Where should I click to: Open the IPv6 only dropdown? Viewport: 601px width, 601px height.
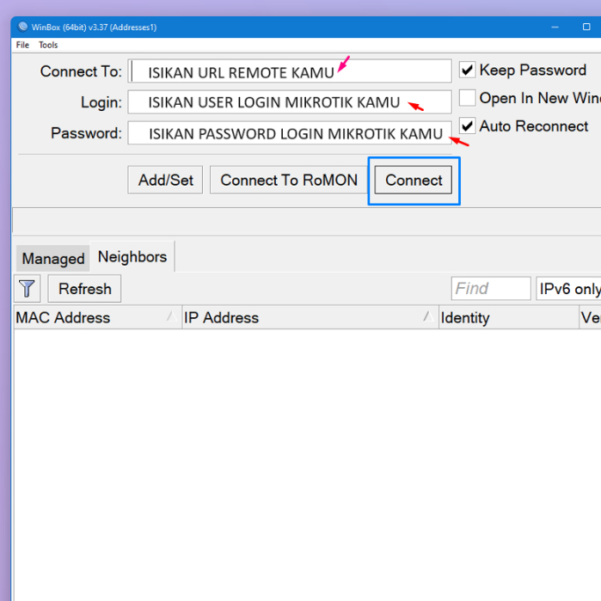pyautogui.click(x=568, y=289)
